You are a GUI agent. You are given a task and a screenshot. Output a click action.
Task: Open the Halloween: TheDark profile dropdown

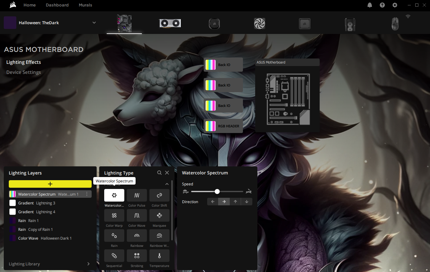click(94, 23)
